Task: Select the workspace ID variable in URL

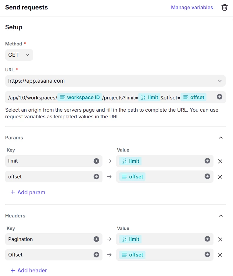Action: 80,97
